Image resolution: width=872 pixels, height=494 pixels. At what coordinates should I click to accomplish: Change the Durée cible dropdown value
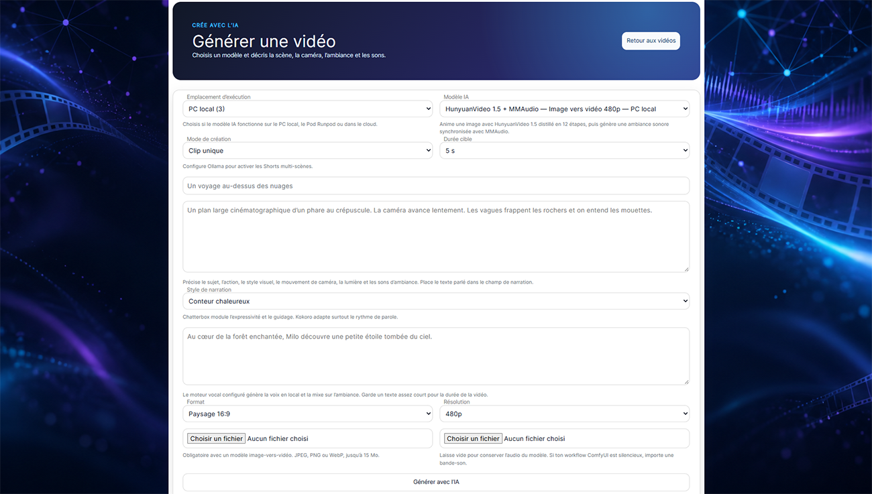tap(565, 151)
